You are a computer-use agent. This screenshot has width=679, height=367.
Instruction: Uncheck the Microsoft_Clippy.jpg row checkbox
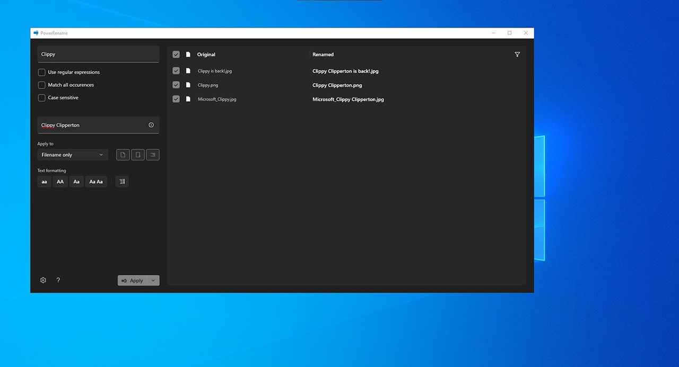click(x=176, y=99)
